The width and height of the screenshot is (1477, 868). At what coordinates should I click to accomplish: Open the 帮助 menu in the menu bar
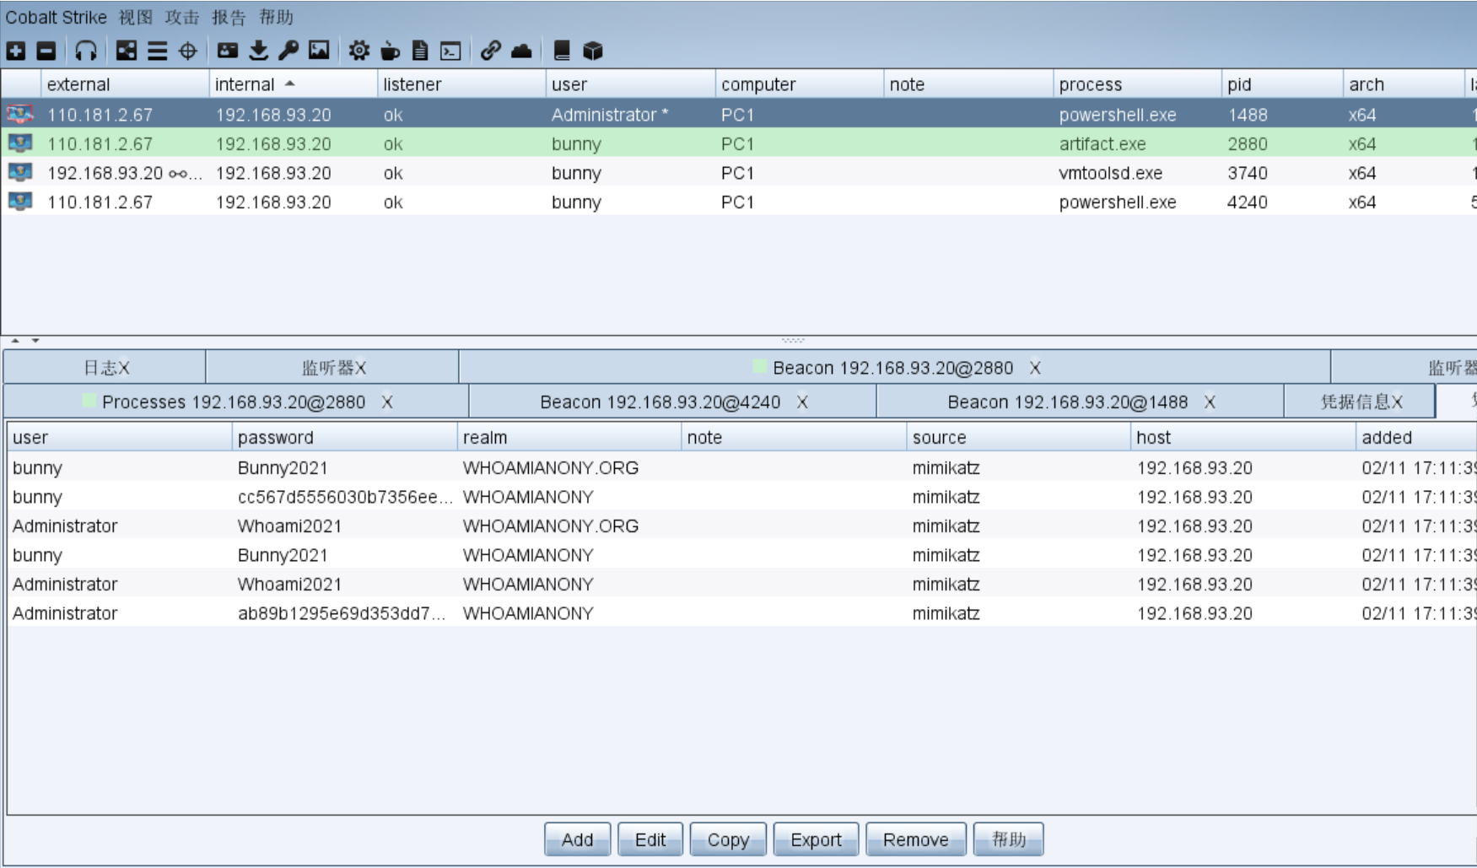(x=276, y=17)
